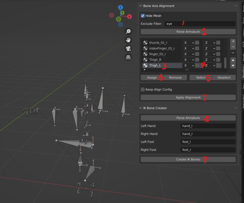Click the faded green negative Y gizmo circle
This screenshot has width=244, height=203.
click(118, 19)
